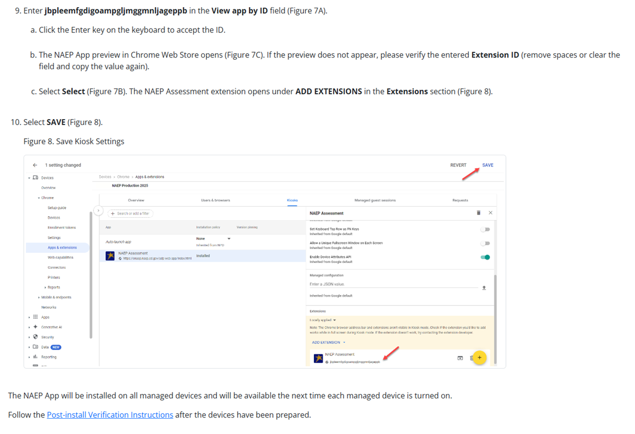The height and width of the screenshot is (434, 635).
Task: Expand Mobile & endpoints tree arrow
Action: pyautogui.click(x=39, y=297)
